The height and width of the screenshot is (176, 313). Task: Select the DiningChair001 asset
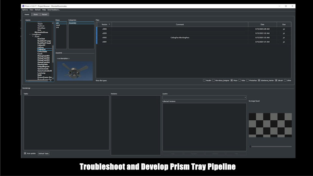pyautogui.click(x=43, y=56)
